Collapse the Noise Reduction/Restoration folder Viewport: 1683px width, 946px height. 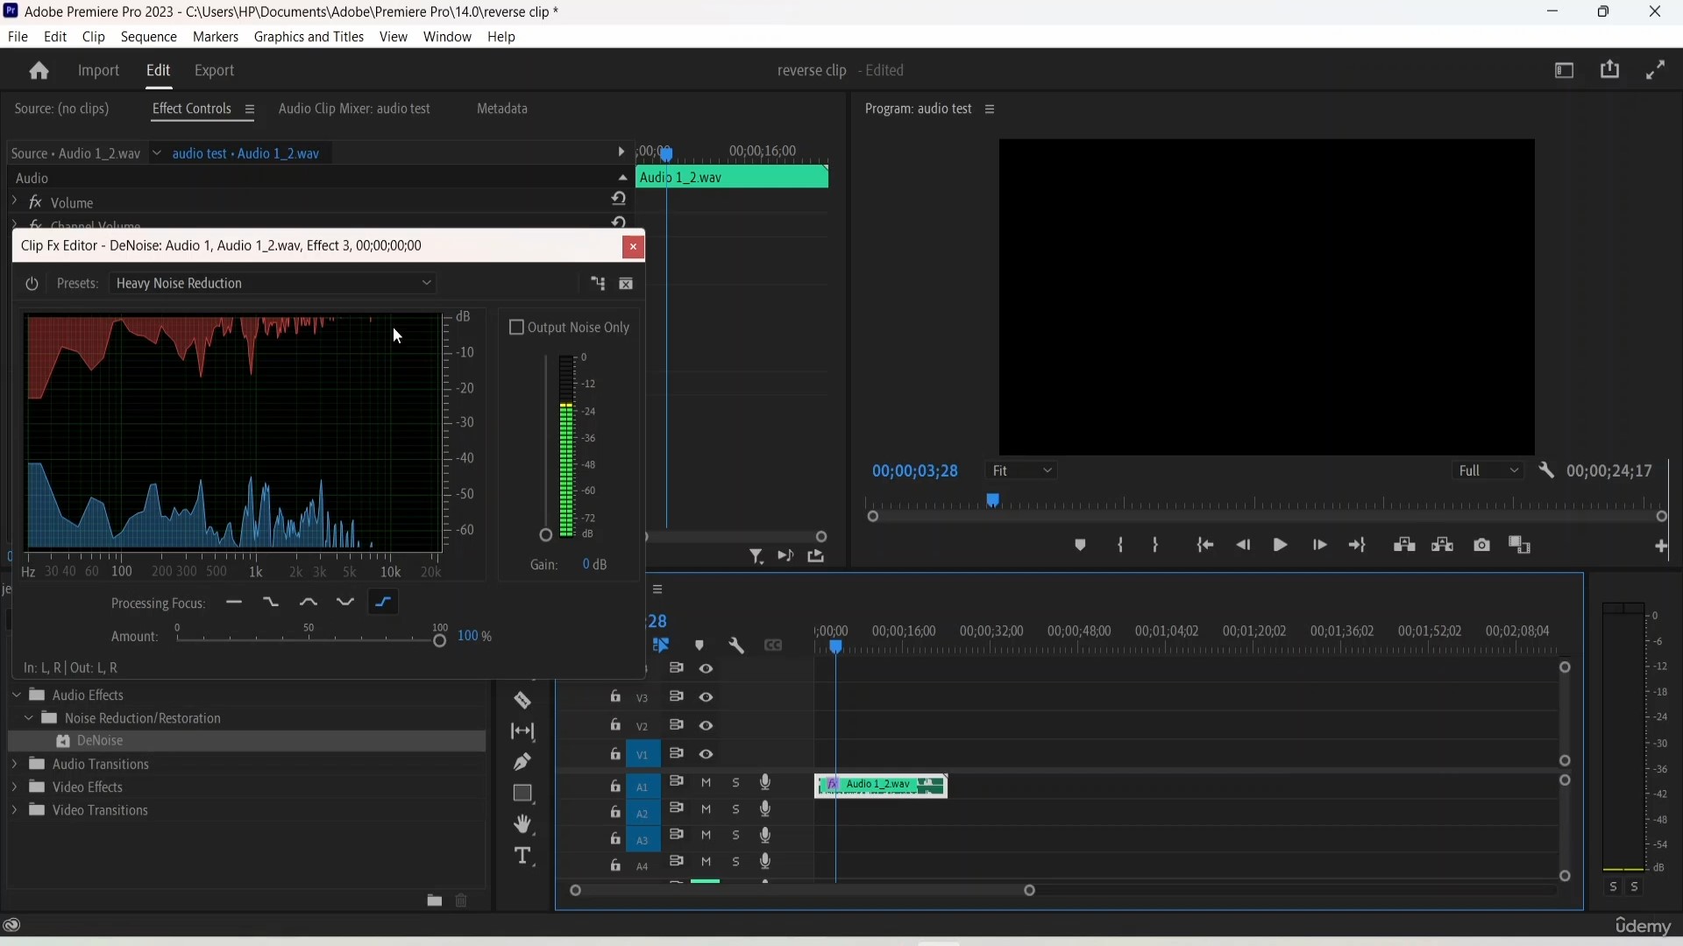(x=28, y=720)
